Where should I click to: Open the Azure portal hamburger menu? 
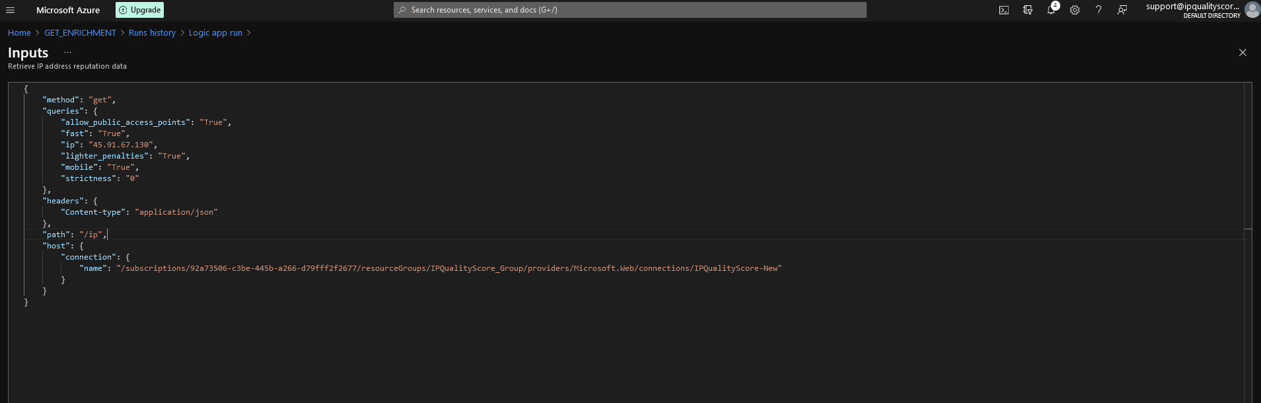tap(10, 10)
